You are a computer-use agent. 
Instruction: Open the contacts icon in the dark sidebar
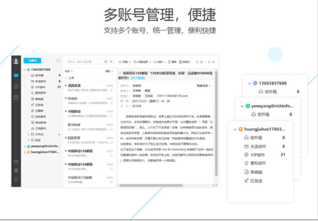click(x=16, y=87)
